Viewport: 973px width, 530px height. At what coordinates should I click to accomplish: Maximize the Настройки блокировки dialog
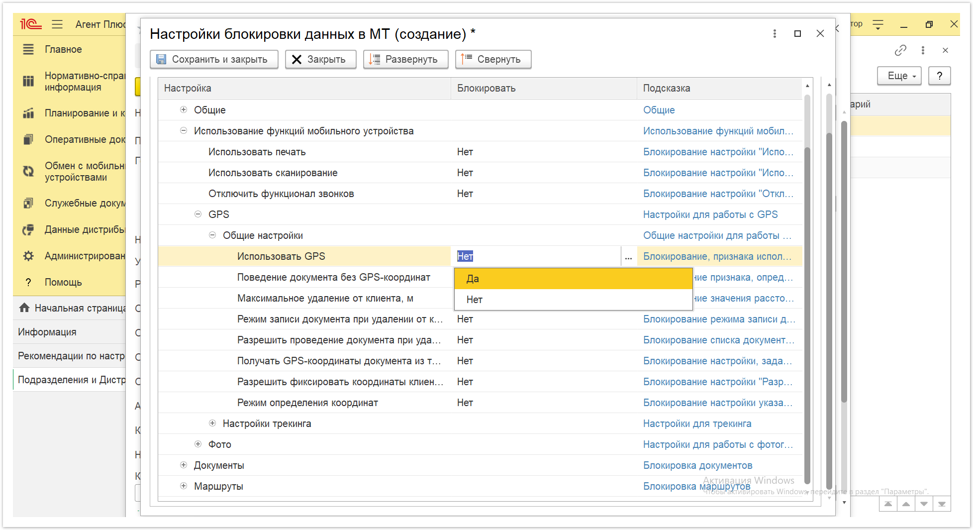[797, 33]
